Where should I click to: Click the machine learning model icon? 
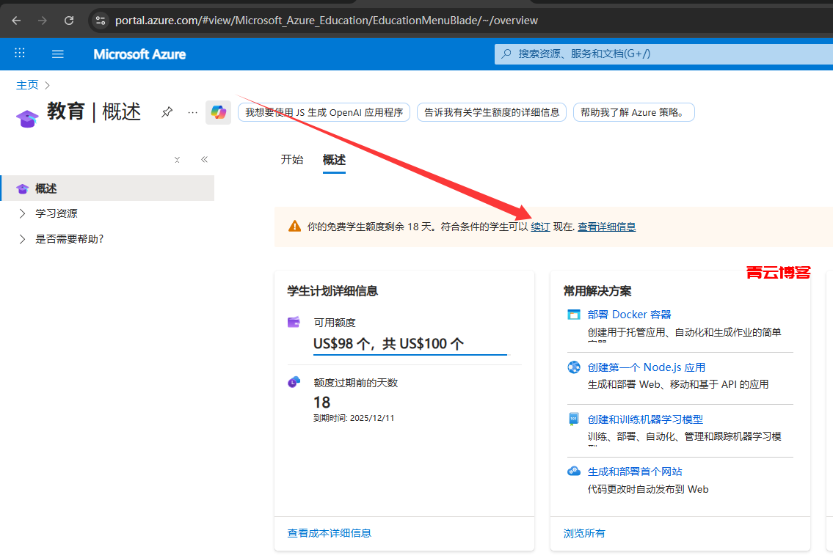pyautogui.click(x=574, y=419)
